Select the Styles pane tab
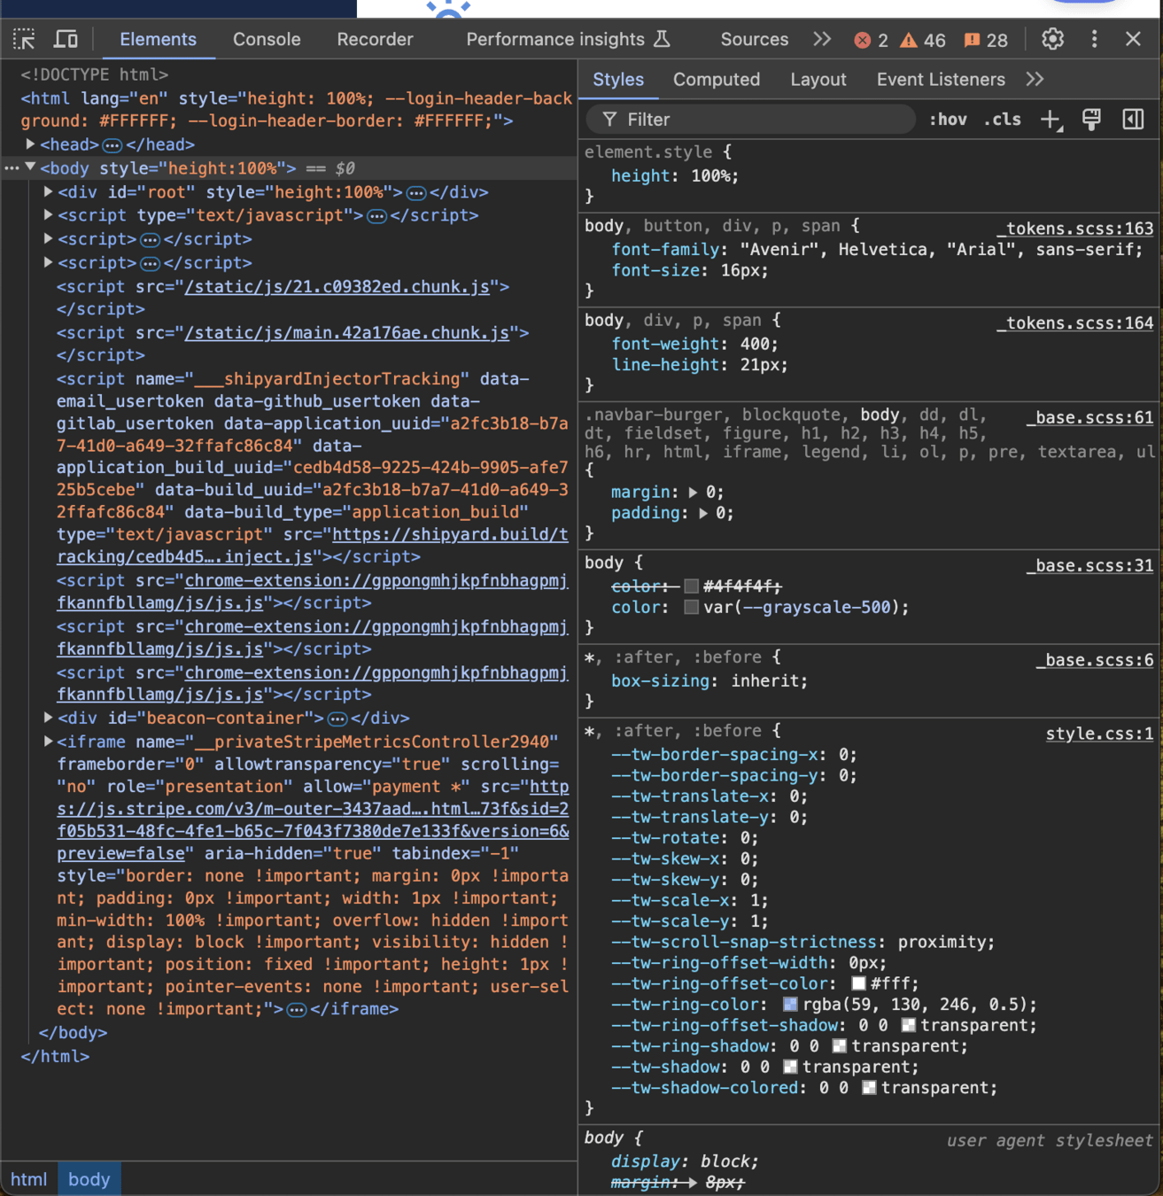 coord(618,79)
